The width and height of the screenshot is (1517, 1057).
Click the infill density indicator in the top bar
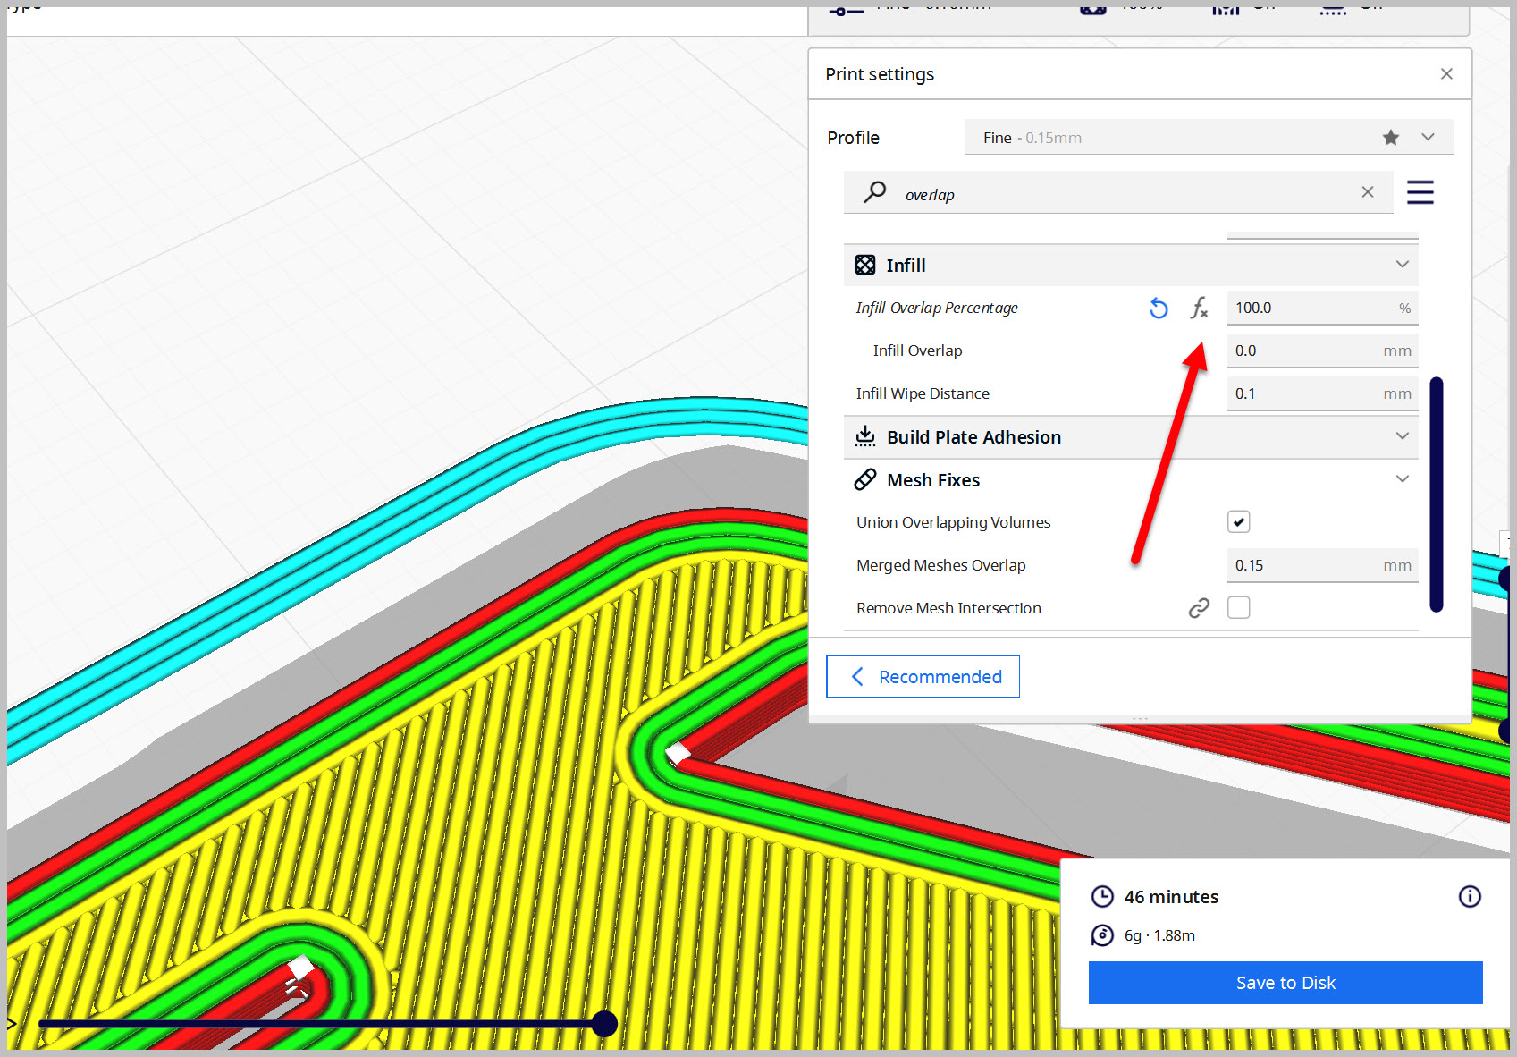(x=1092, y=9)
